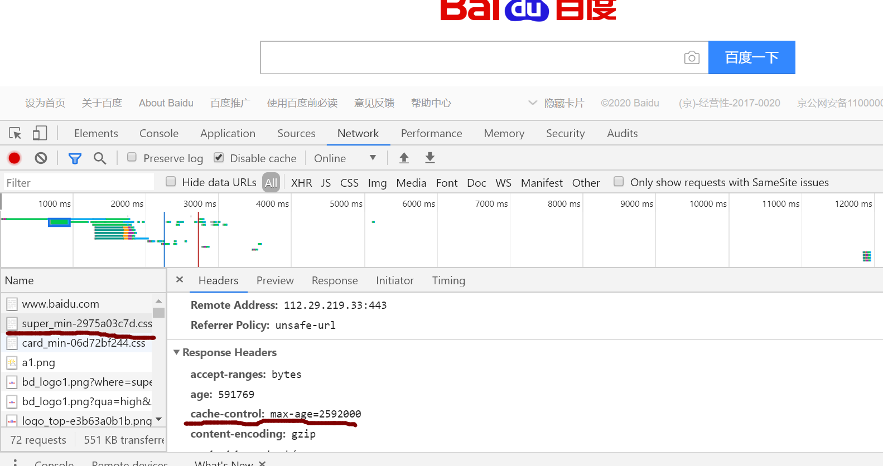Show the Response tab of request
Image resolution: width=883 pixels, height=466 pixels.
pyautogui.click(x=335, y=280)
